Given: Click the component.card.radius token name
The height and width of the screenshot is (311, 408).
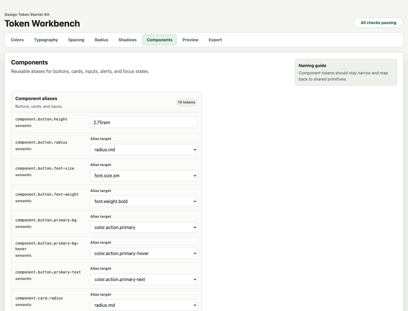Looking at the screenshot, I should pos(39,298).
